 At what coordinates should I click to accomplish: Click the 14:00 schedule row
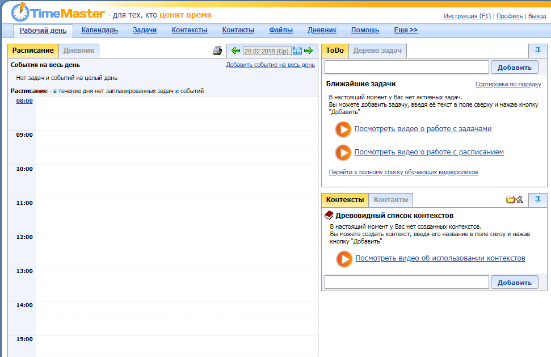[x=163, y=318]
